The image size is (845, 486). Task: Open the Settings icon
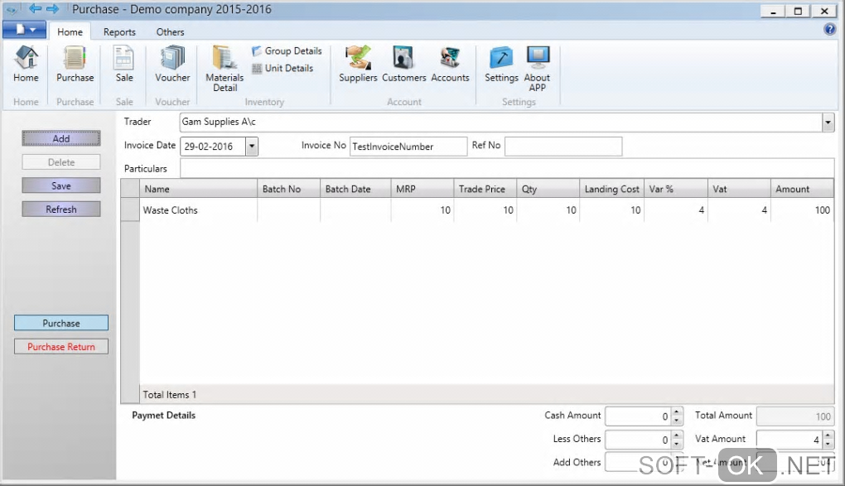click(501, 64)
